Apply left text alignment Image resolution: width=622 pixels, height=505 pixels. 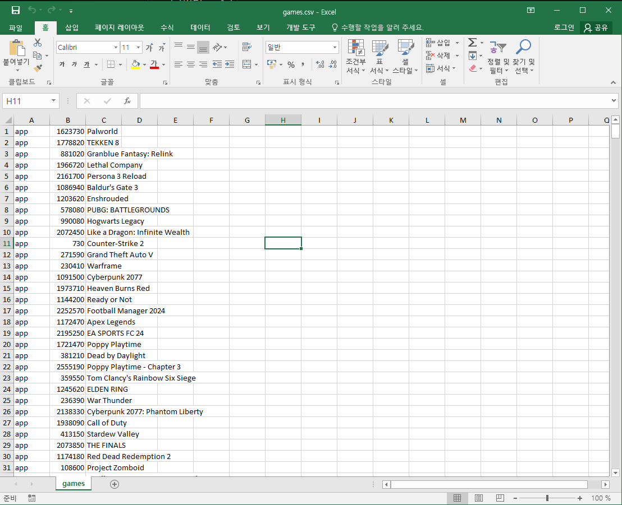click(179, 64)
